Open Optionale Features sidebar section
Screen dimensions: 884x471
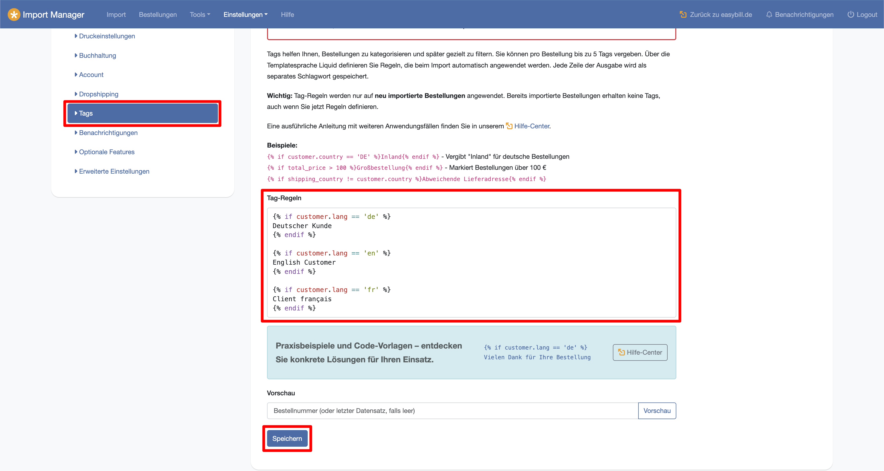[106, 152]
